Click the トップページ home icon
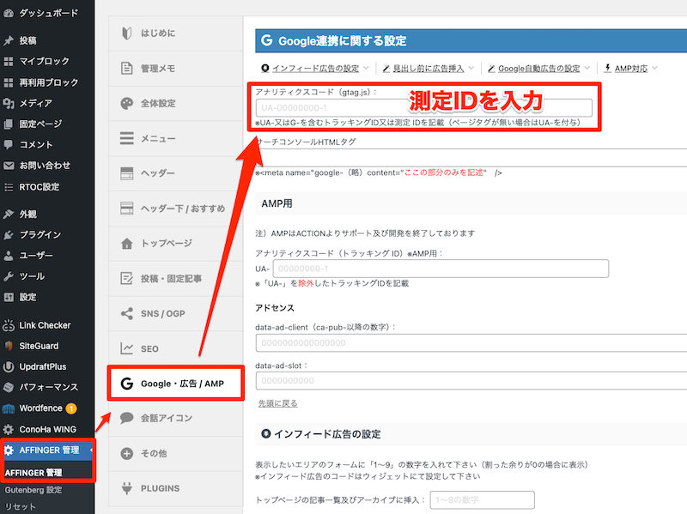The image size is (687, 514). pyautogui.click(x=127, y=243)
